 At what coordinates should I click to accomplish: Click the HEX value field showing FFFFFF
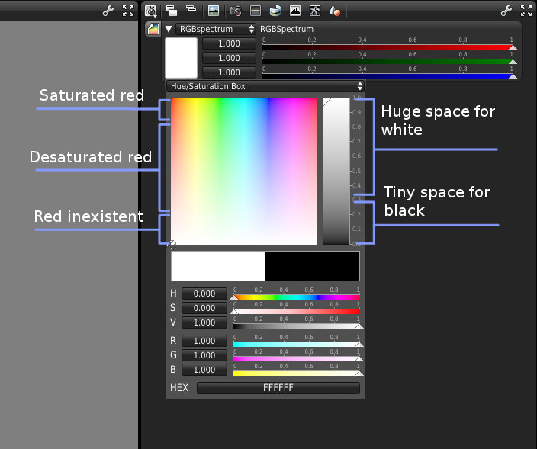(x=278, y=388)
